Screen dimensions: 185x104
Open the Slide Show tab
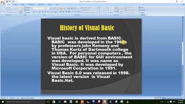[41, 5]
